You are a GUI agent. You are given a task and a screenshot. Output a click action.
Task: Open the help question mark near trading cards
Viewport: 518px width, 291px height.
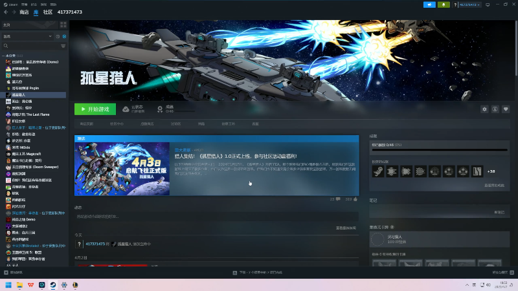point(392,227)
